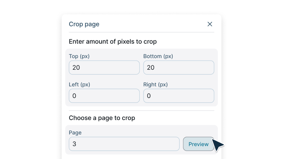Viewport: 283px width, 159px height.
Task: Click the value 0 in the Right field
Action: pyautogui.click(x=149, y=96)
